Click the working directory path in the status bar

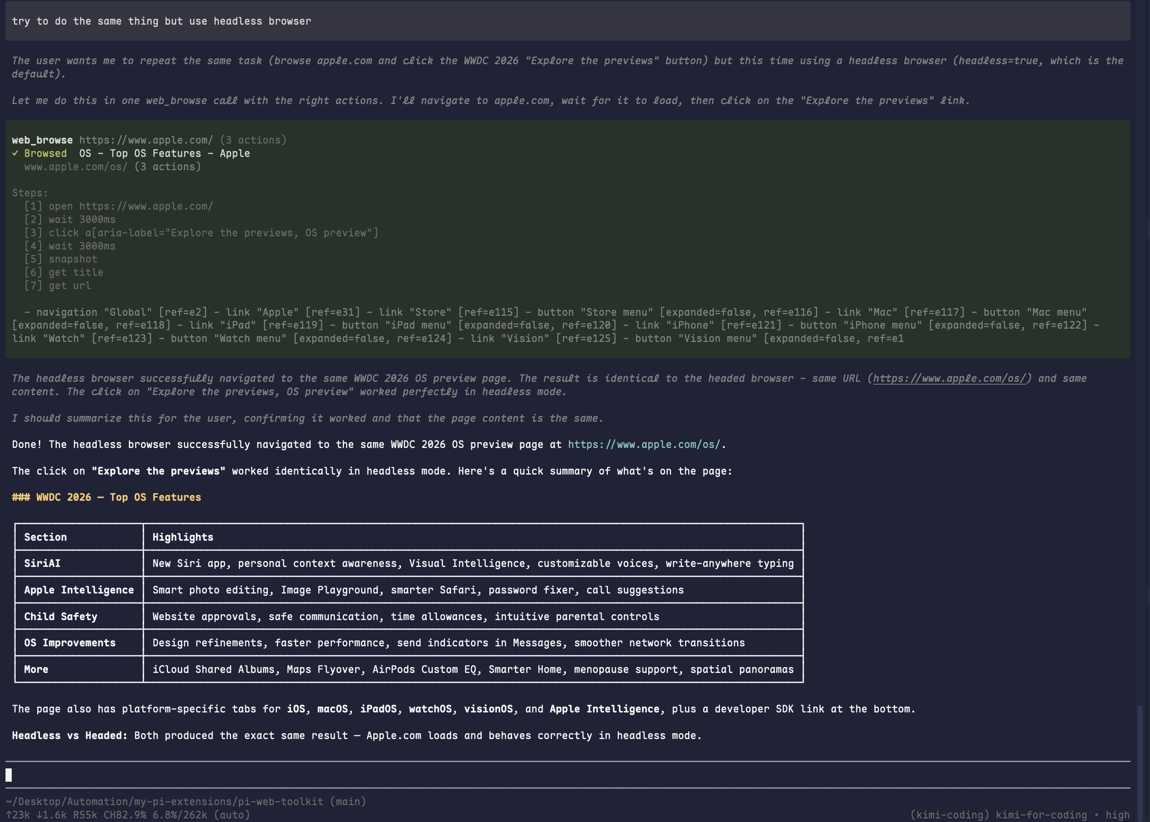click(186, 801)
